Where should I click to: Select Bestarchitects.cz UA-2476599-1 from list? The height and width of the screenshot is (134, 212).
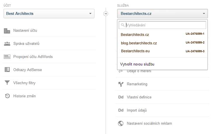tap(162, 34)
